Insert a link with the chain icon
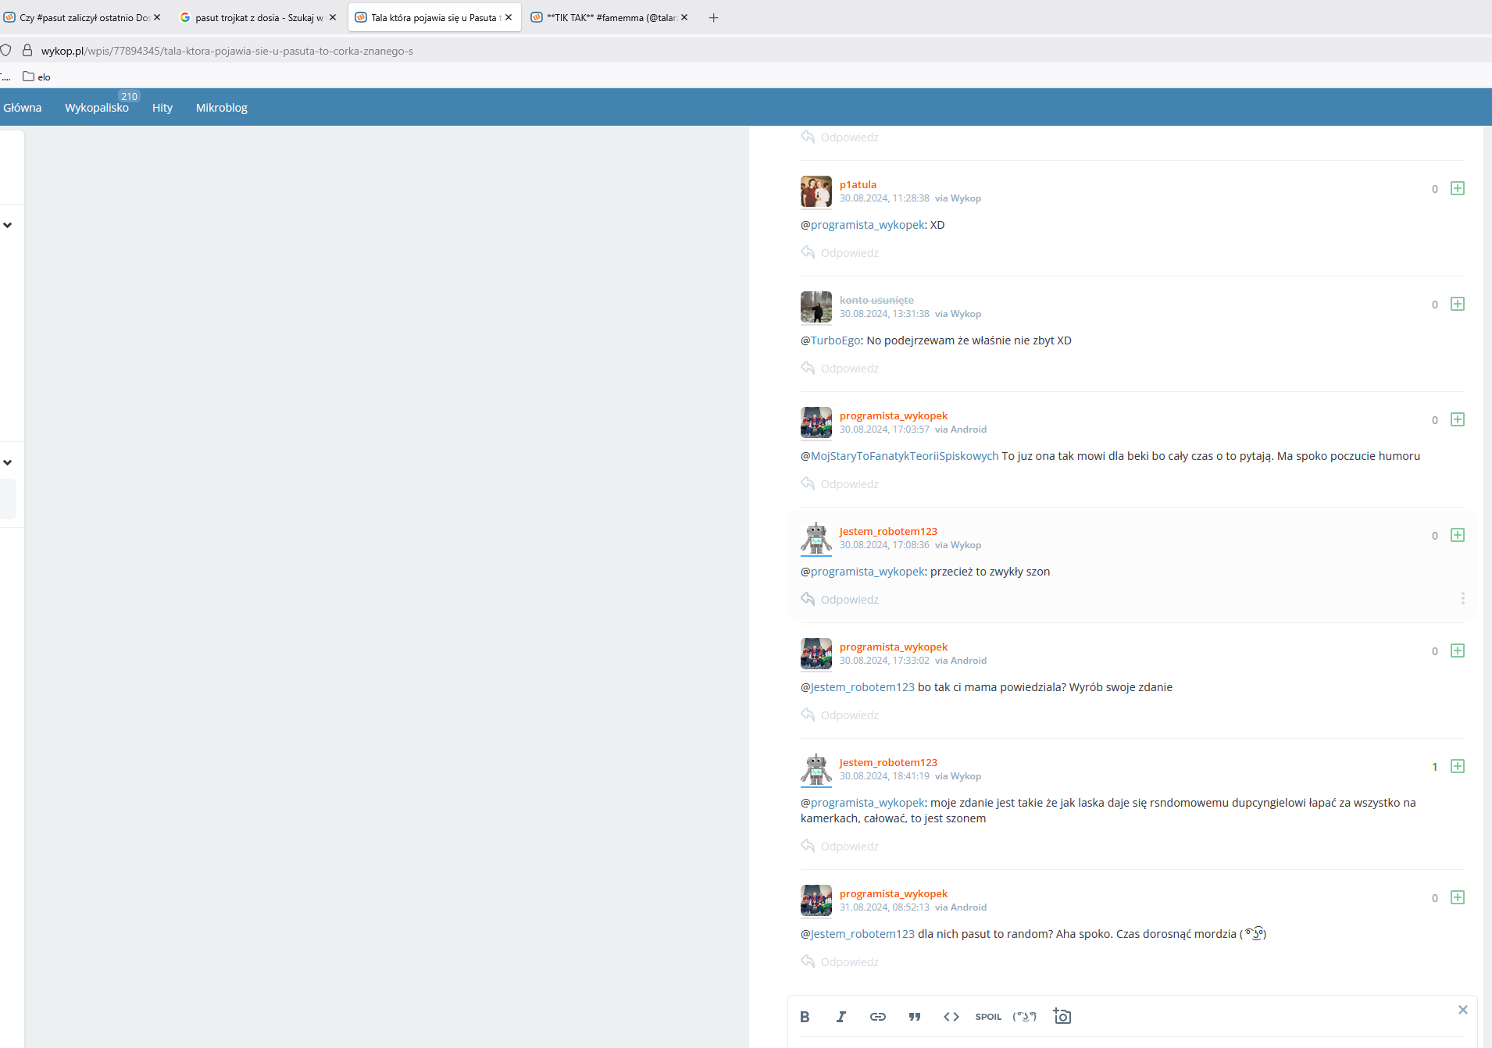The image size is (1492, 1048). tap(878, 1017)
